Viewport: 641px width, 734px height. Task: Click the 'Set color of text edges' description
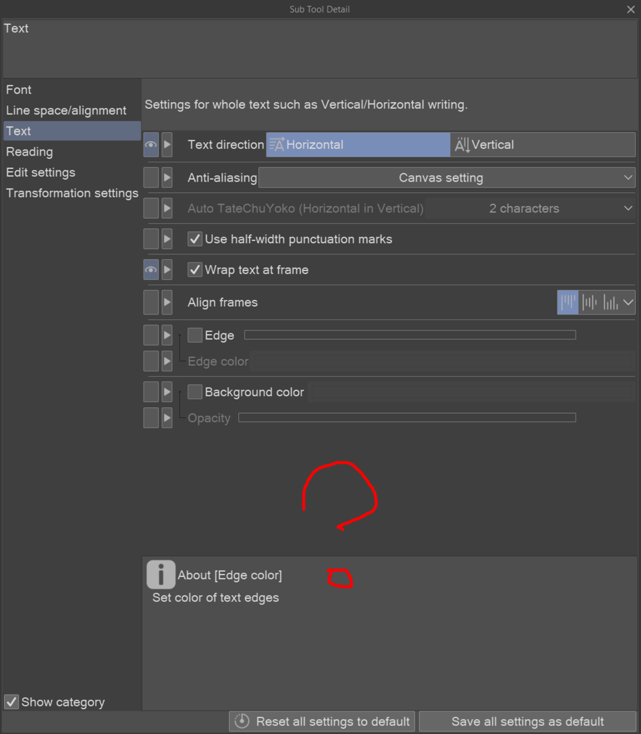point(216,598)
